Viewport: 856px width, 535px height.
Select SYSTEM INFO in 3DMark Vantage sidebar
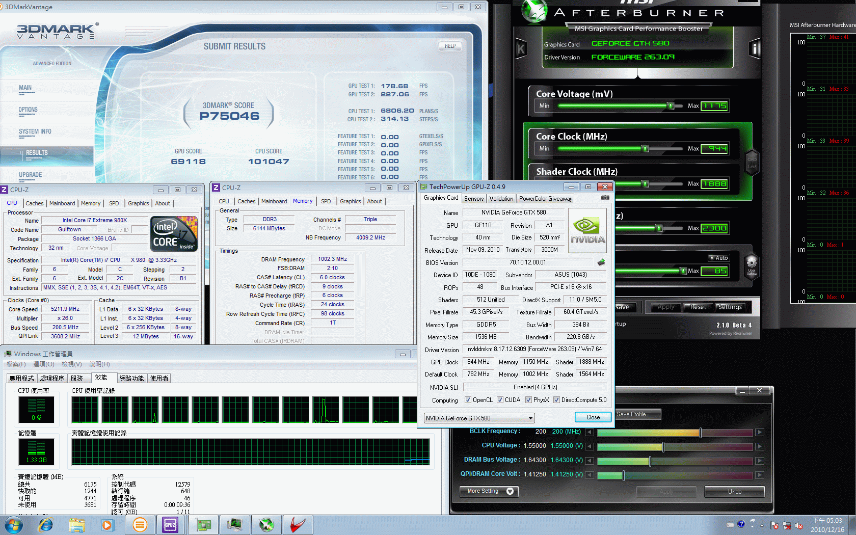35,131
